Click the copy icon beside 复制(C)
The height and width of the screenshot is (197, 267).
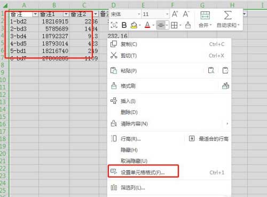click(x=114, y=44)
